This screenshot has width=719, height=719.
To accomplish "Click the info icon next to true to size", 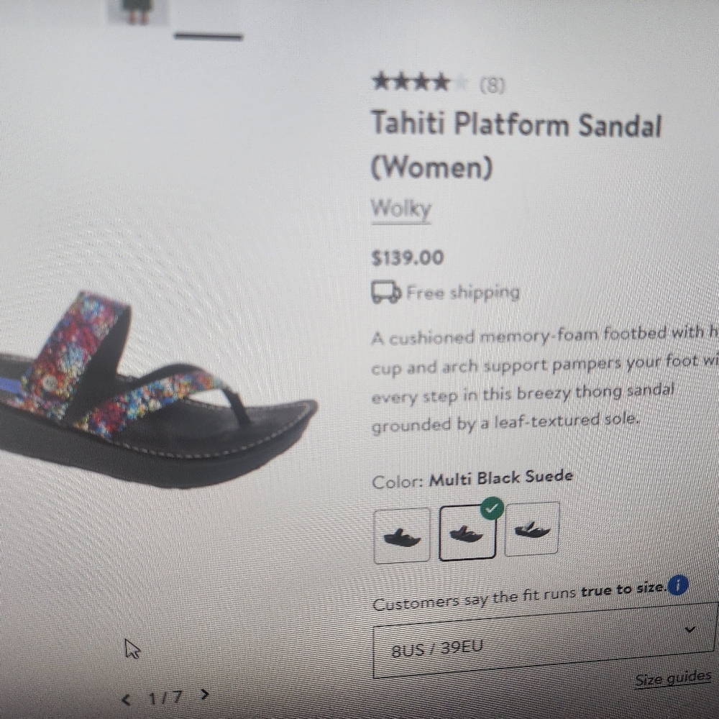I will coord(677,586).
